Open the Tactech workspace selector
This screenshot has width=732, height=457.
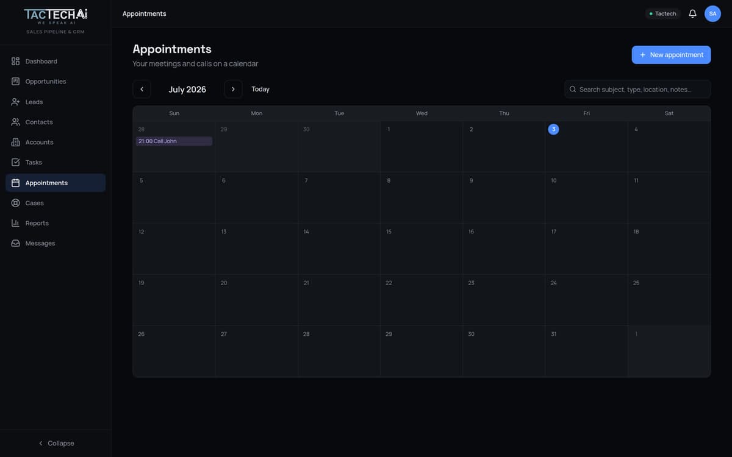pos(662,13)
